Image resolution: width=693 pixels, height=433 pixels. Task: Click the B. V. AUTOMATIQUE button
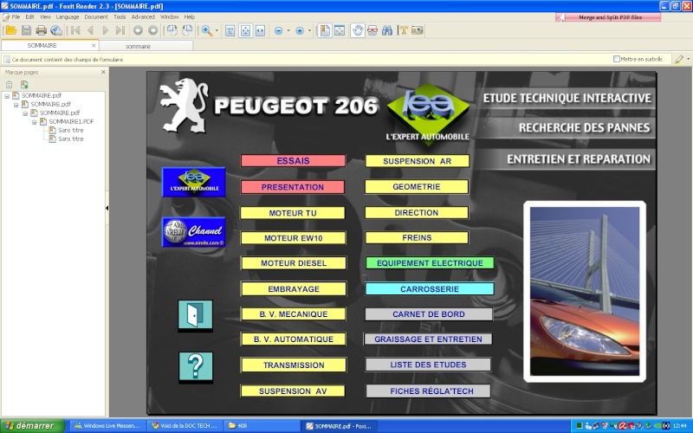click(294, 339)
